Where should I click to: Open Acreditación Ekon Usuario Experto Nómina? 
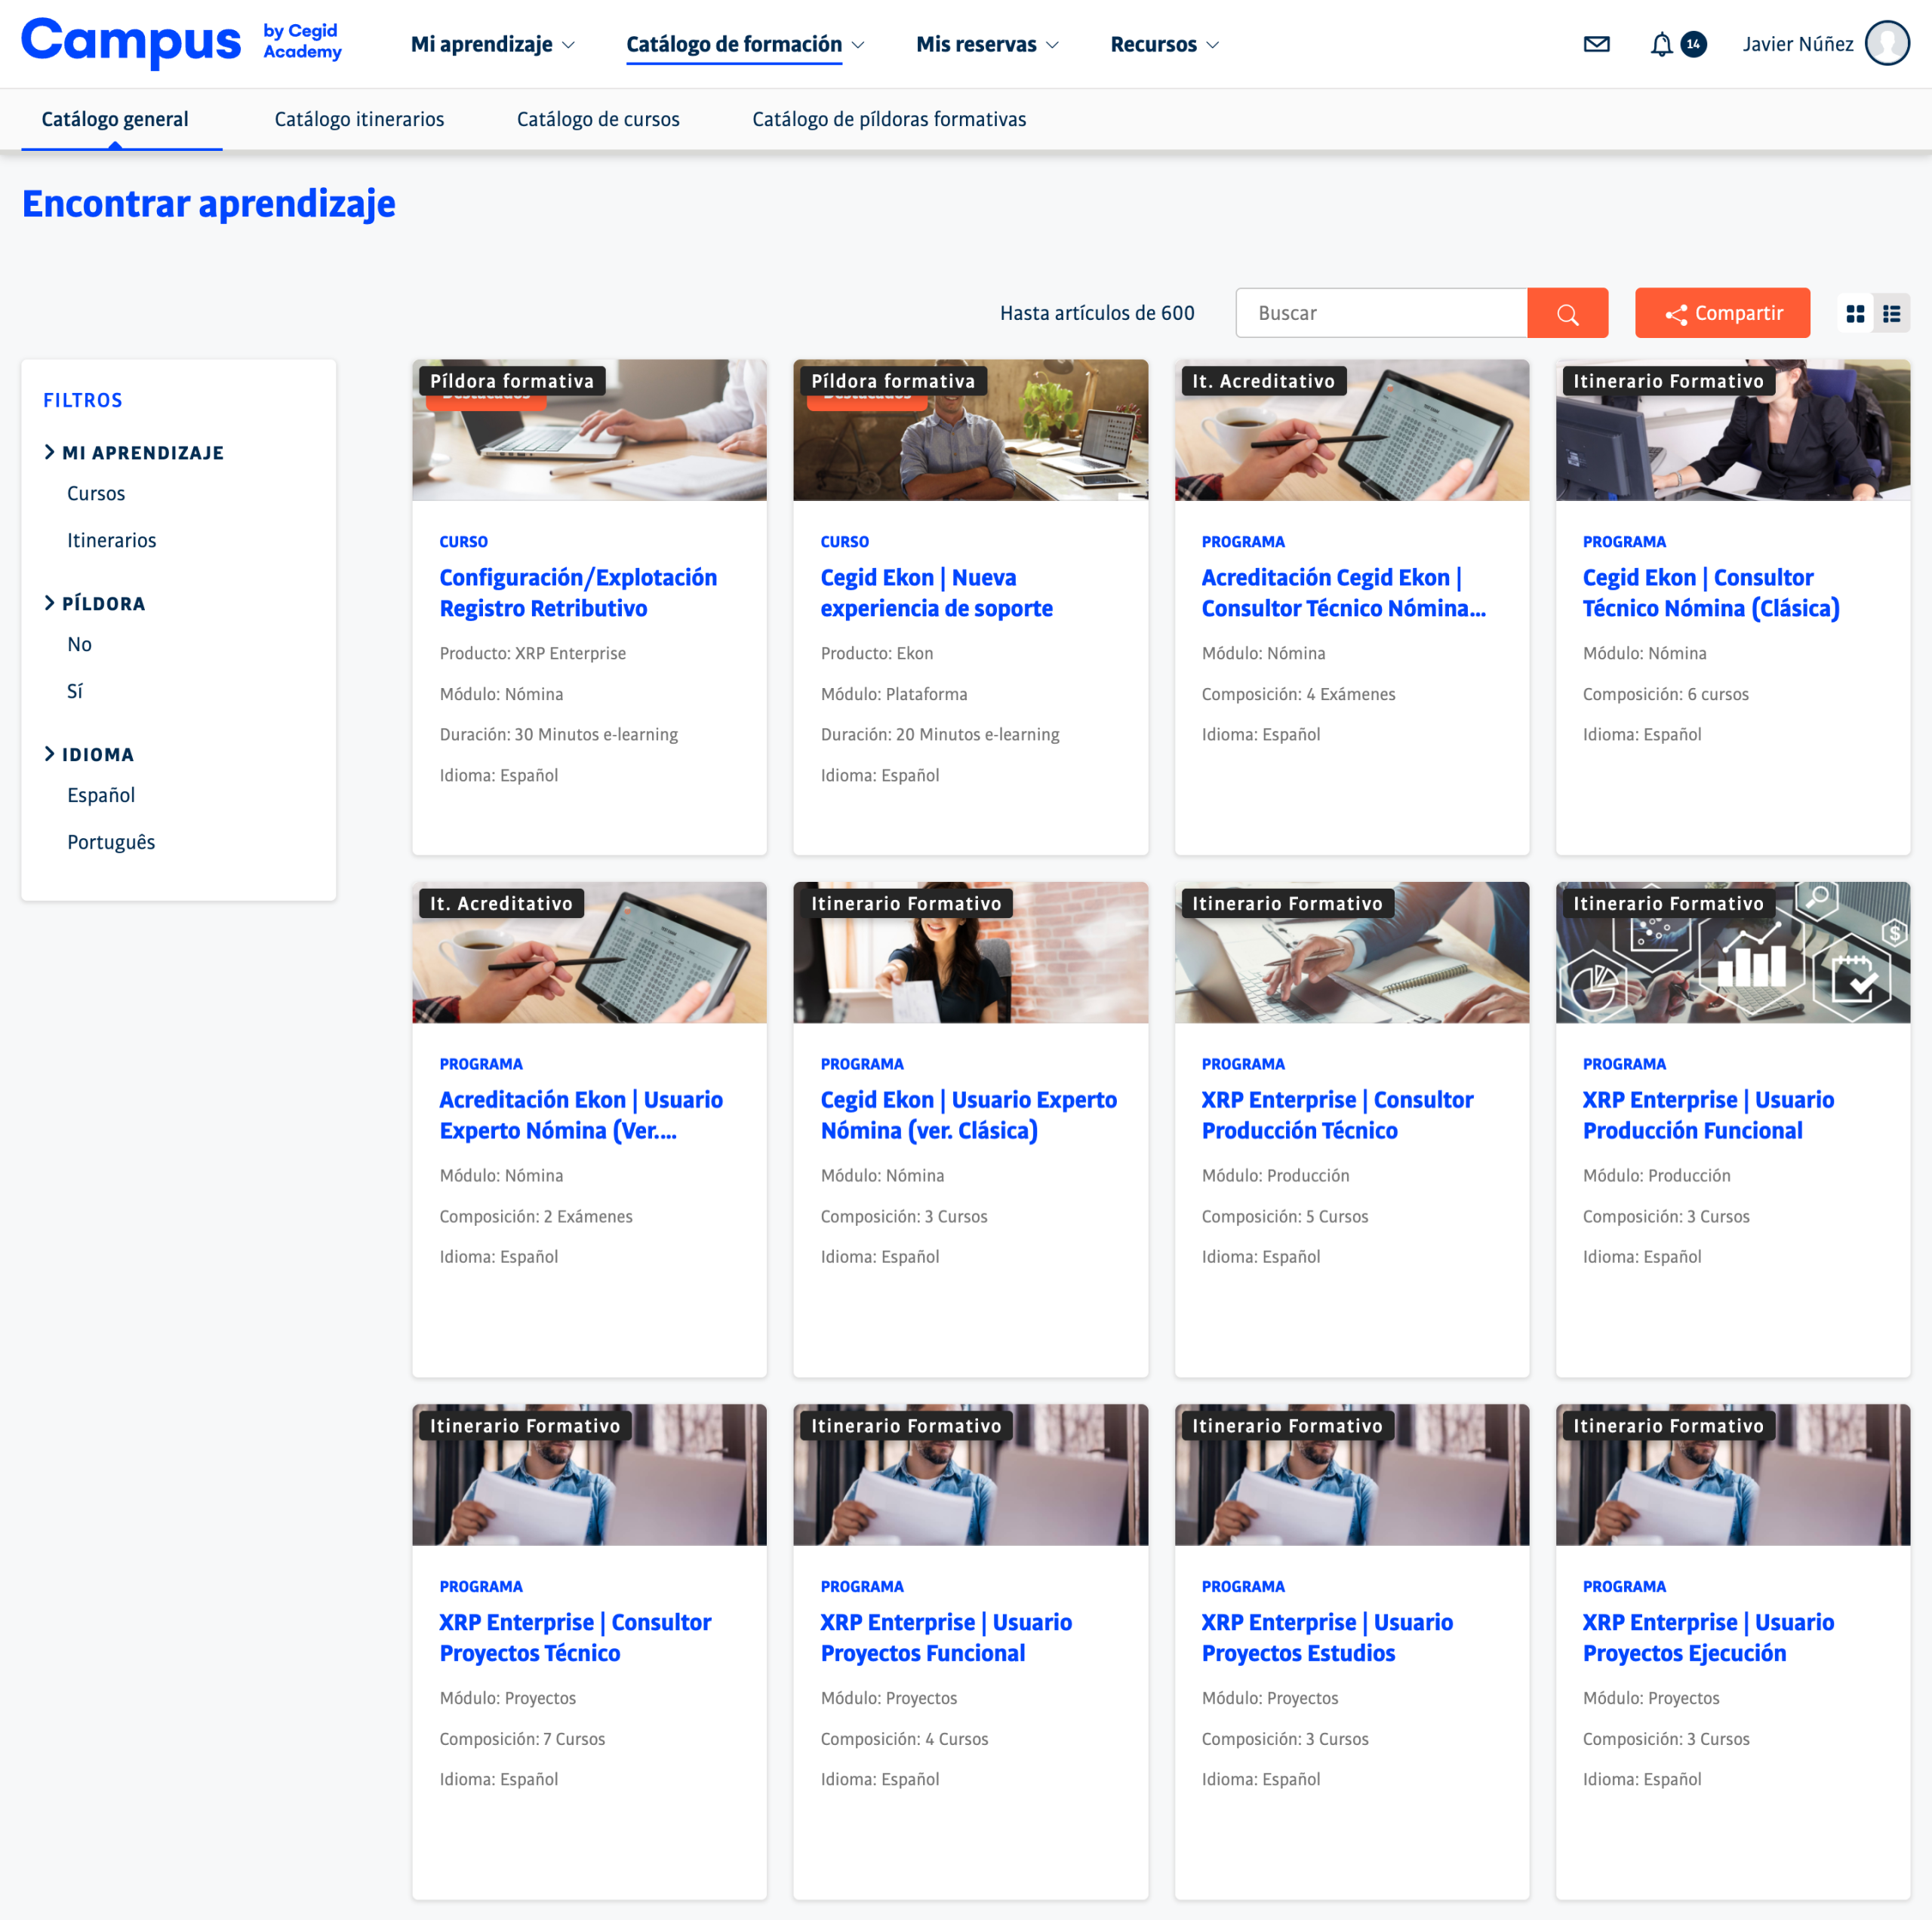click(x=581, y=1116)
